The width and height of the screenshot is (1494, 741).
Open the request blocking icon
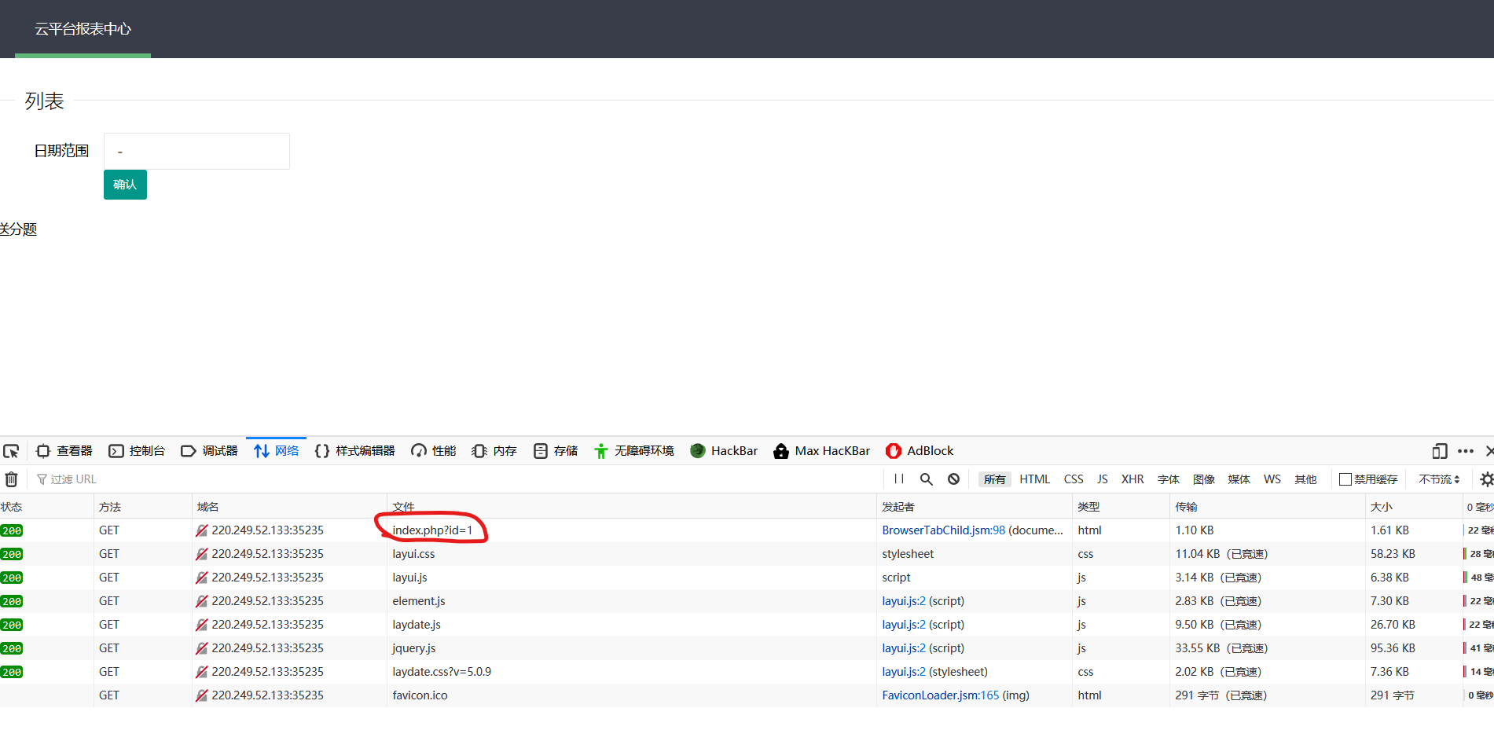(953, 479)
